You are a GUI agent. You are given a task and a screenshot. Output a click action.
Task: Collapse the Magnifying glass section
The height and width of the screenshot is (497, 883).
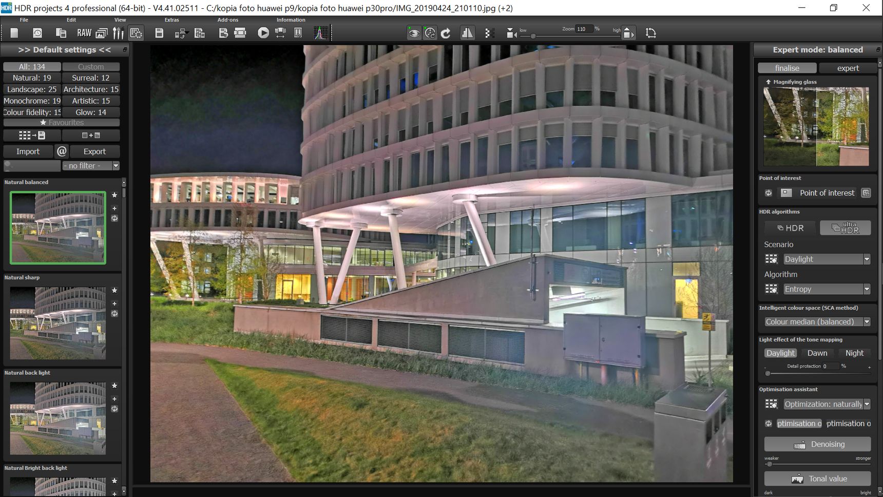(769, 82)
